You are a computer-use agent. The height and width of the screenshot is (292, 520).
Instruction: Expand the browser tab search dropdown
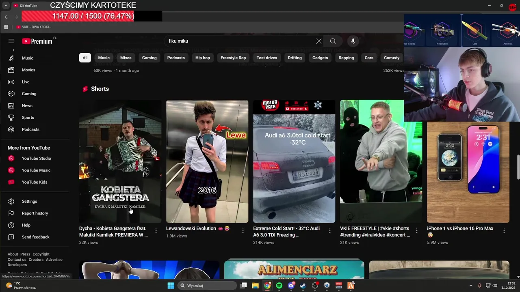pos(6,6)
